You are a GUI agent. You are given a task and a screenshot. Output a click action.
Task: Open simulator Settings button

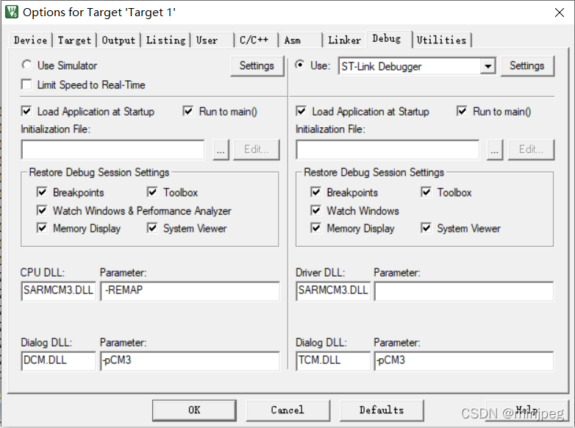pyautogui.click(x=257, y=66)
